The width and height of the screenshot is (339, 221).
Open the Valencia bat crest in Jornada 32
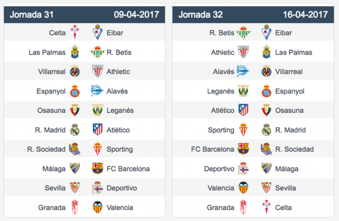[x=243, y=188]
